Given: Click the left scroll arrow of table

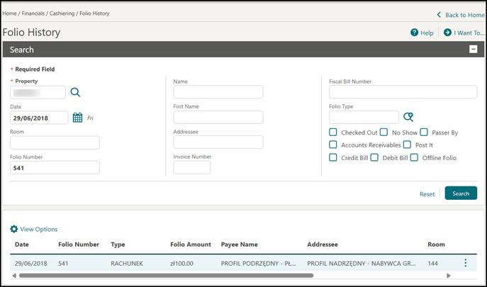Looking at the screenshot, I should 14,276.
